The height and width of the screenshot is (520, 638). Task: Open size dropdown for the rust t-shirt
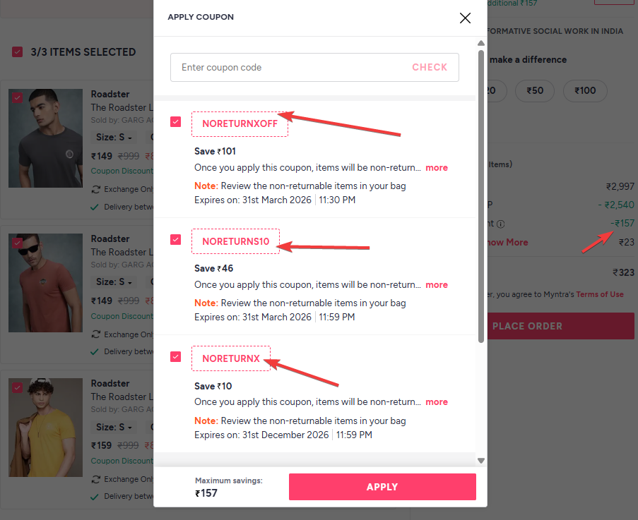click(116, 282)
